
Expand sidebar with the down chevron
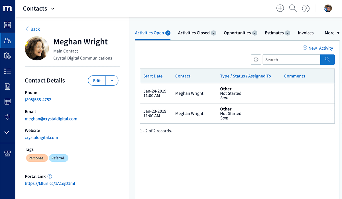click(x=7, y=132)
